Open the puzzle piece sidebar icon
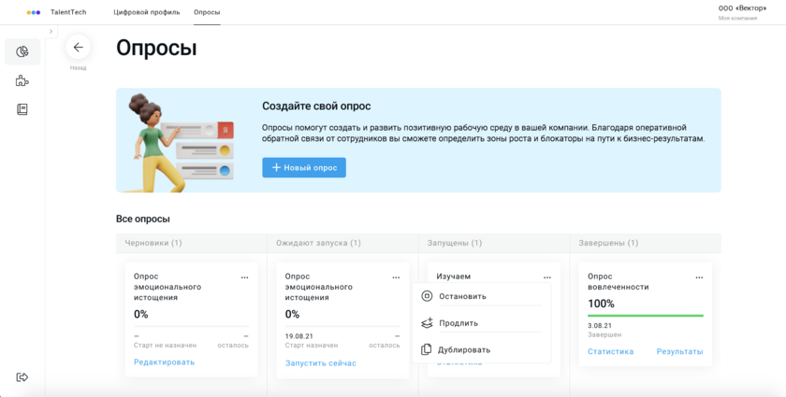Screen dimensions: 786x397 click(x=22, y=81)
